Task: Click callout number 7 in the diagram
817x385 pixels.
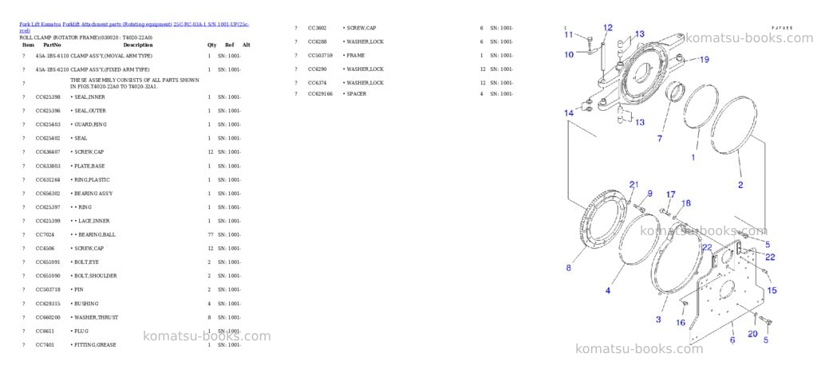Action: 660,139
